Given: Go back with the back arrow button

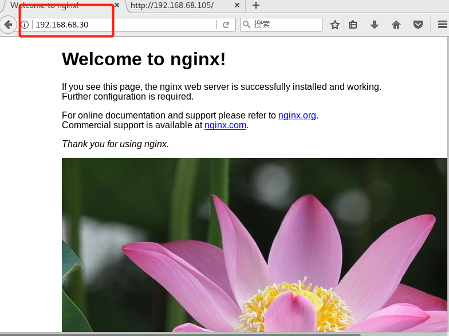Looking at the screenshot, I should pos(8,25).
